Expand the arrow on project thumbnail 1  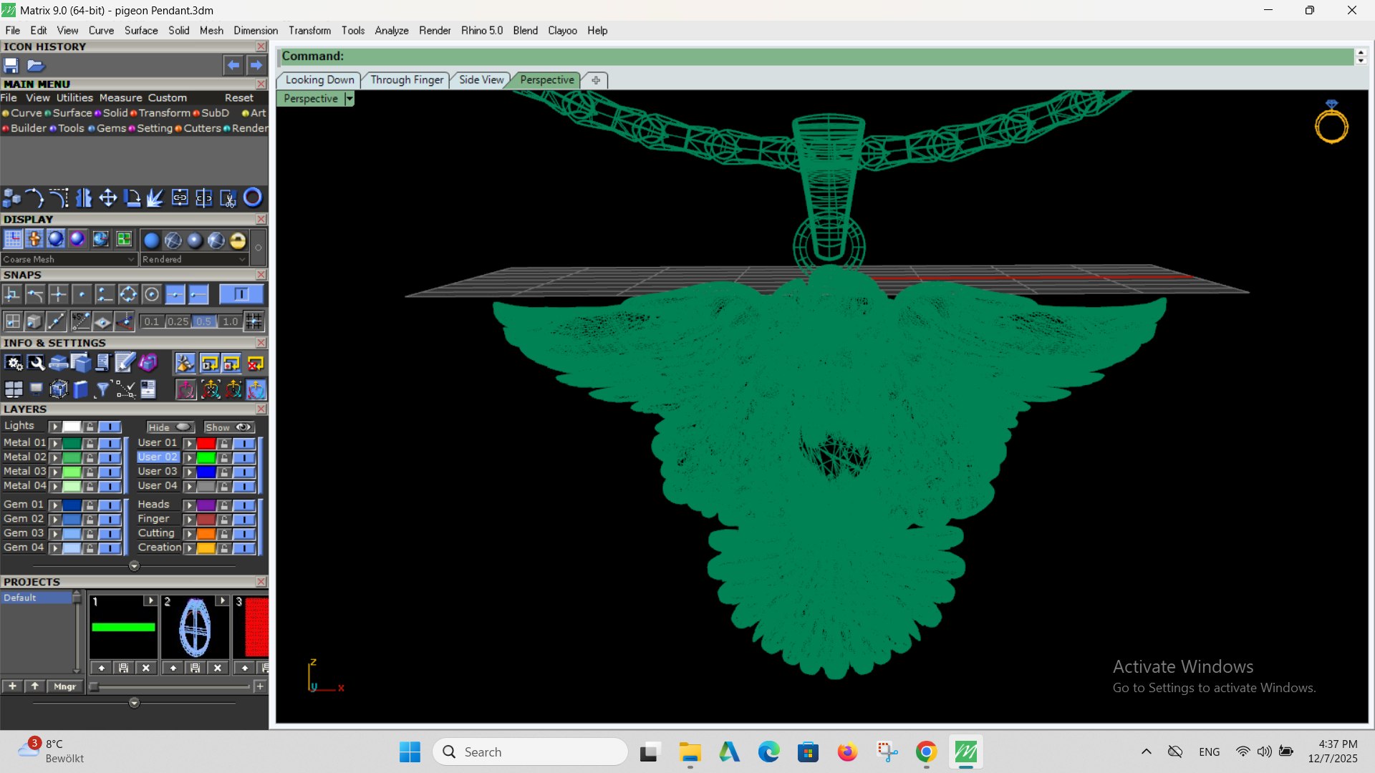click(x=150, y=601)
